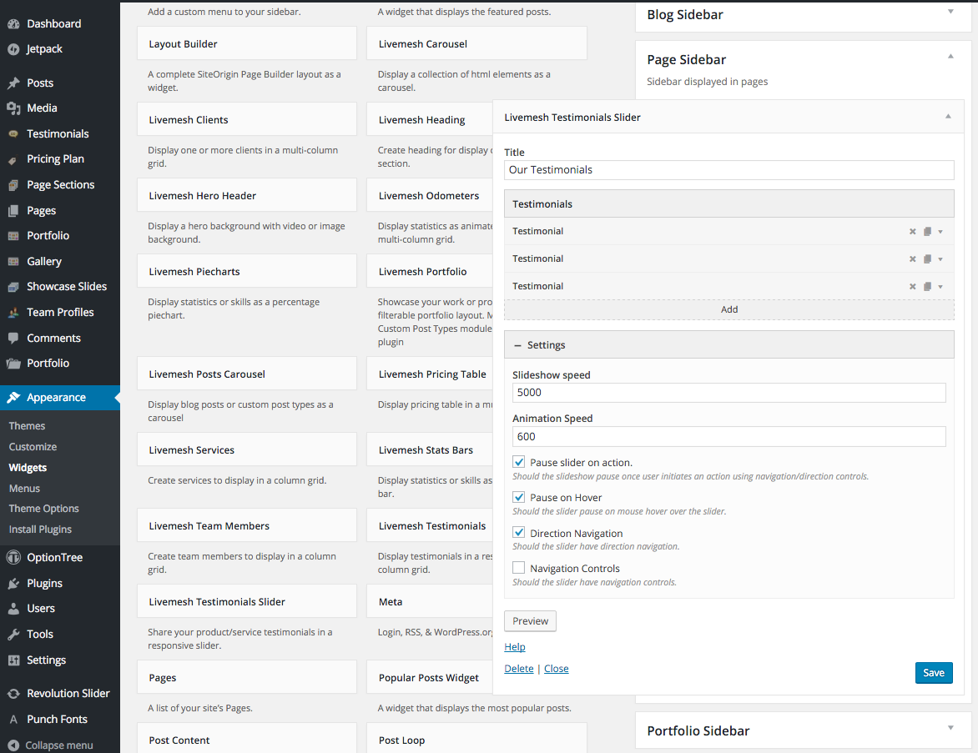Click the Slideshow speed input field
The width and height of the screenshot is (978, 753).
[x=729, y=392]
